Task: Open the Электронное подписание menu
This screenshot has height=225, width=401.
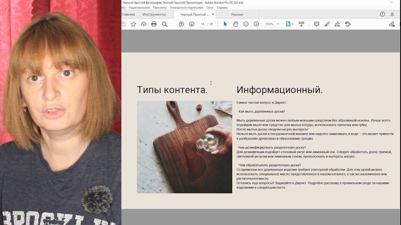Action: tap(187, 7)
